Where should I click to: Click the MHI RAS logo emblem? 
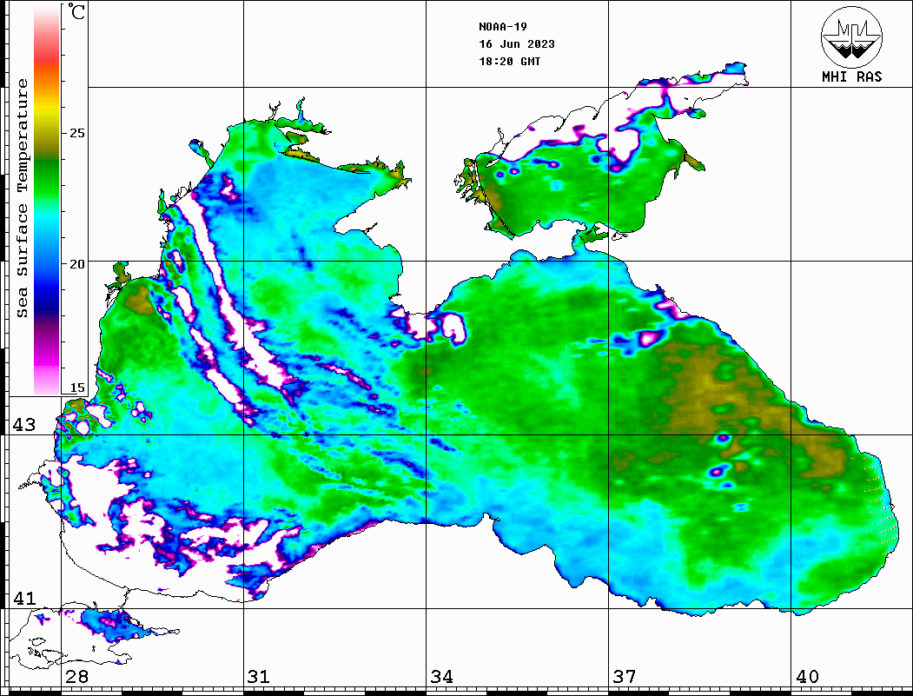pos(852,36)
